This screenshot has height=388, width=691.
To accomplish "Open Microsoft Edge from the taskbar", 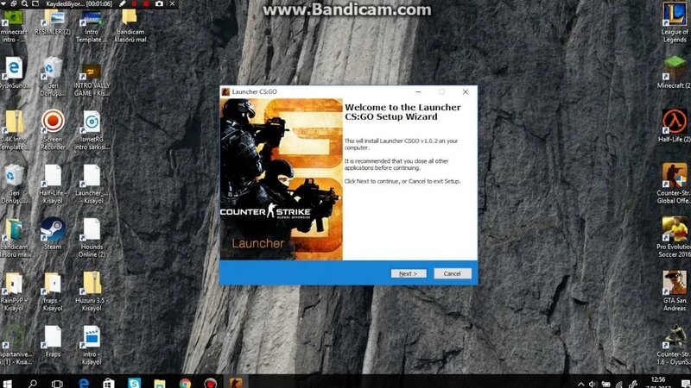I will click(83, 383).
